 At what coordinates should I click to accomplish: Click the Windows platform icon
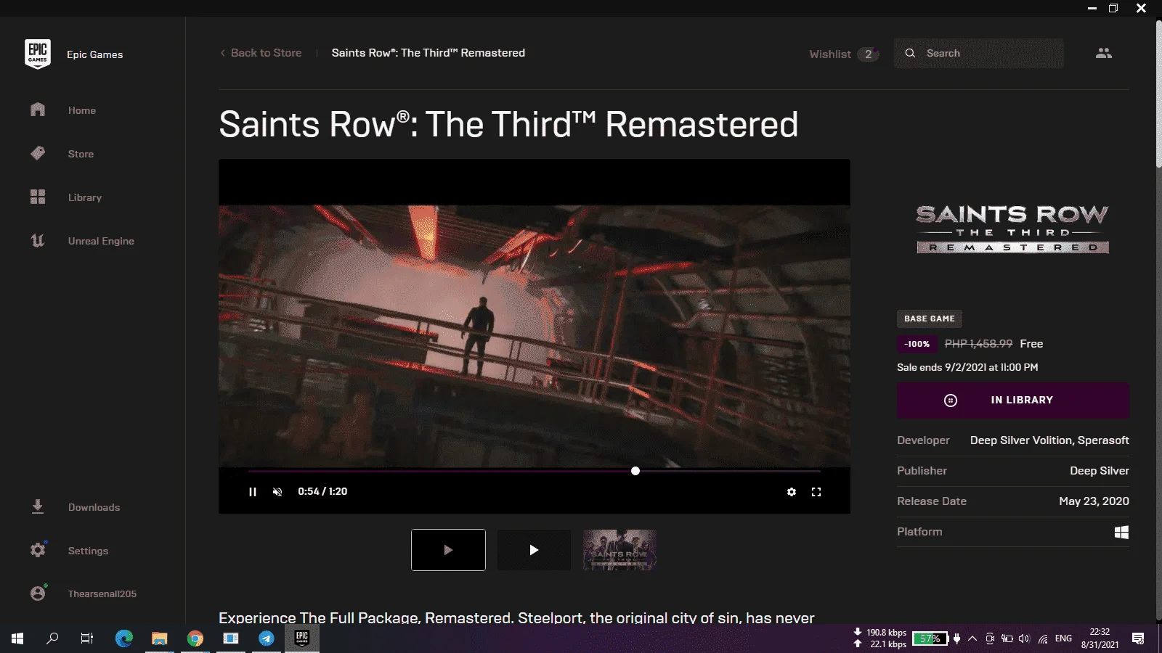(x=1121, y=532)
